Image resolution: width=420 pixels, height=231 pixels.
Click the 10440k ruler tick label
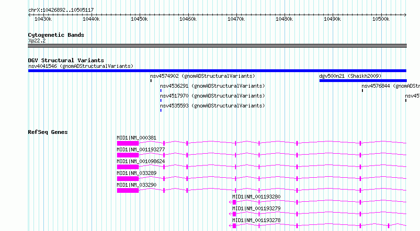(91, 19)
